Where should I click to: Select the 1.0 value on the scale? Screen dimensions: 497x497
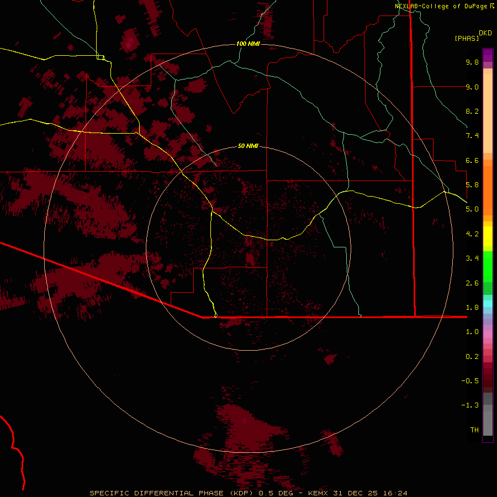coord(472,332)
